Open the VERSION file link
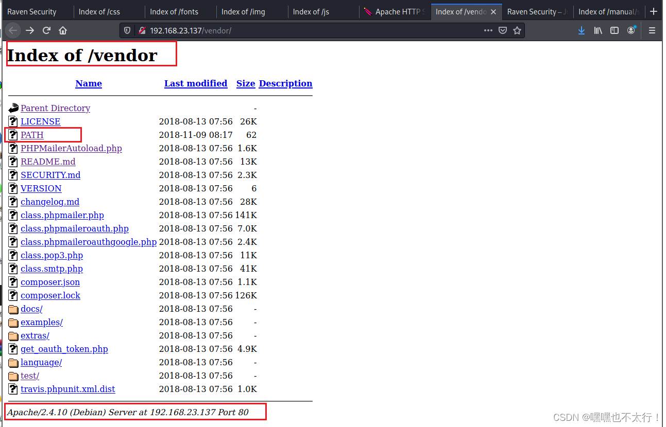 click(41, 188)
